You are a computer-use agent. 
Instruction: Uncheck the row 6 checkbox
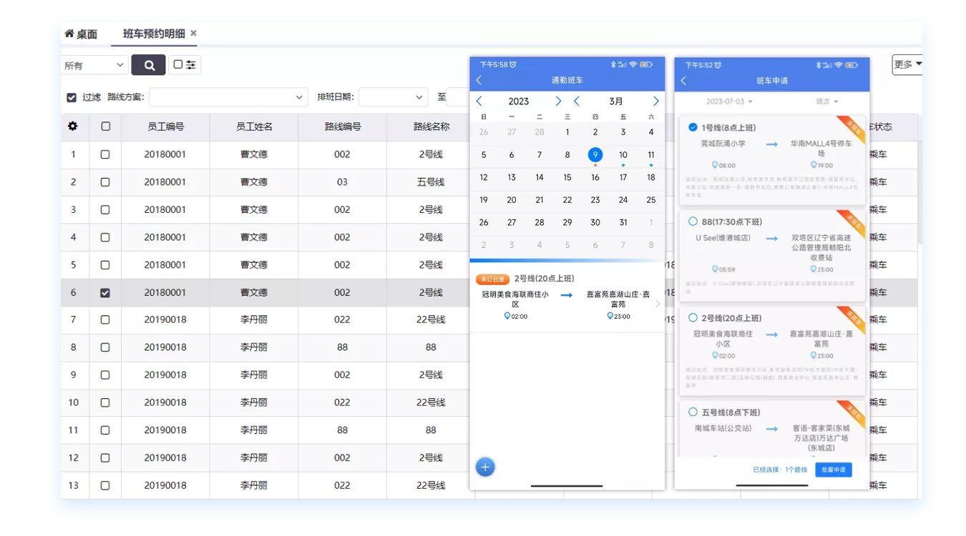coord(105,292)
